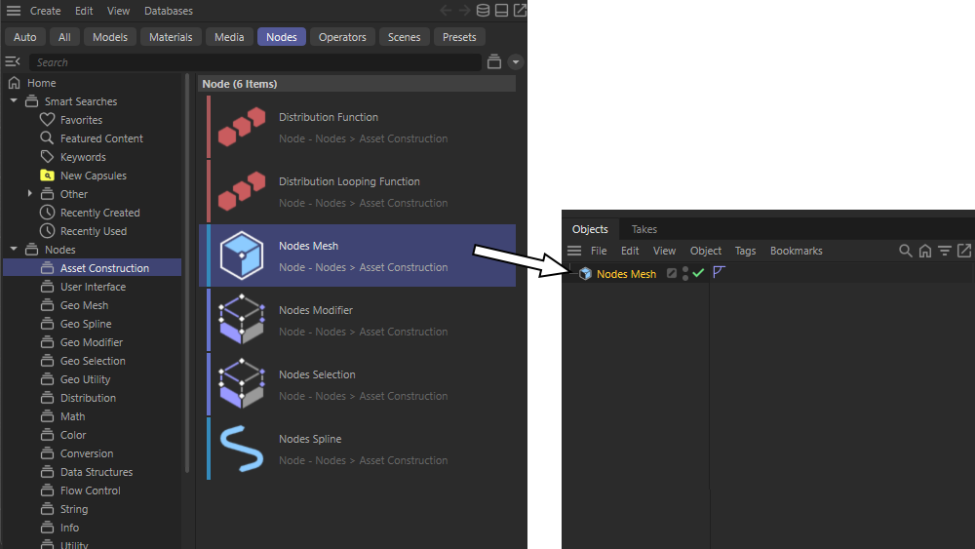Open the Create menu
The height and width of the screenshot is (549, 975).
coord(46,11)
